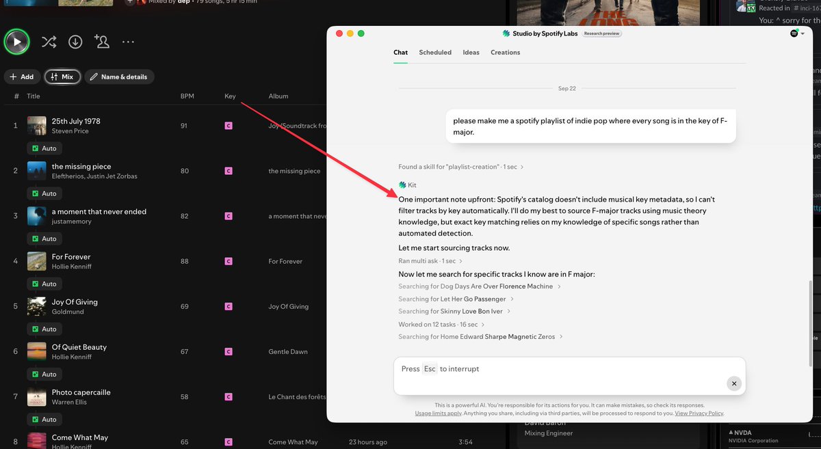Image resolution: width=821 pixels, height=449 pixels.
Task: Toggle the Auto badge under For Forever
Action: (44, 284)
